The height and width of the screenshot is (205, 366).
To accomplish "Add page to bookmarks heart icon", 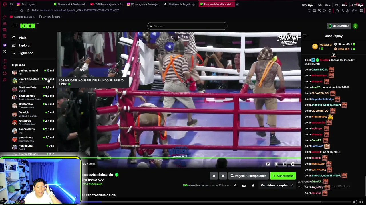I will click(x=330, y=11).
